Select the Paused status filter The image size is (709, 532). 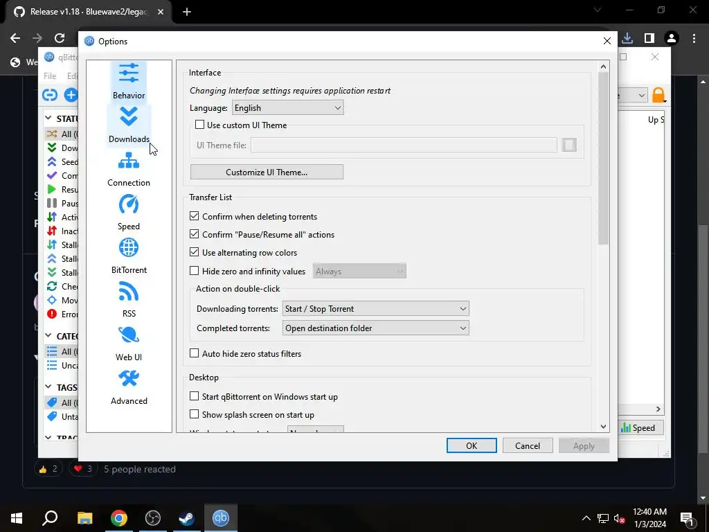[62, 203]
